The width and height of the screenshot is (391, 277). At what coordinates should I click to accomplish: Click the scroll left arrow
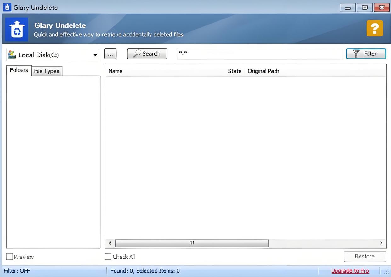click(110, 243)
